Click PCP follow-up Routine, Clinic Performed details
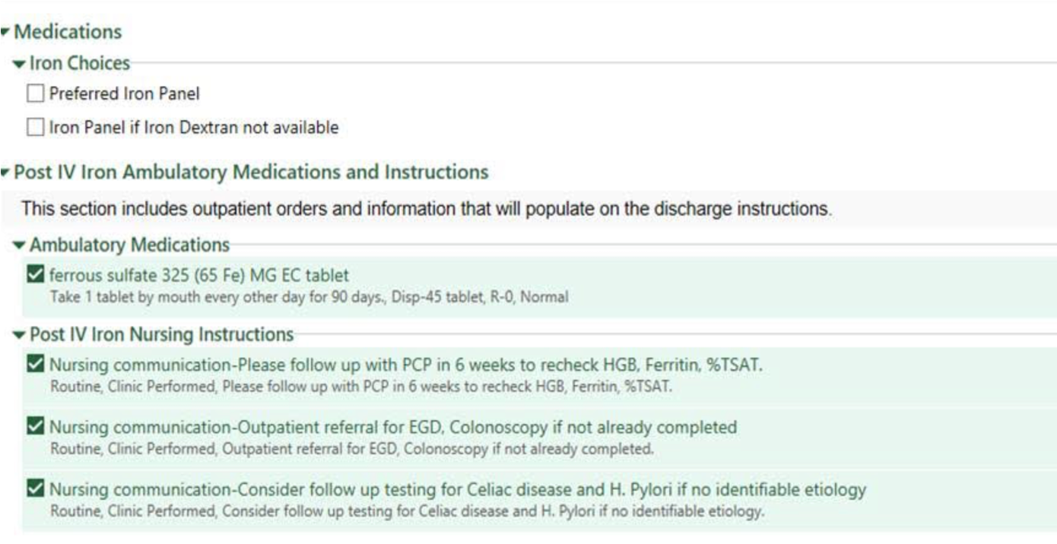 [x=361, y=386]
